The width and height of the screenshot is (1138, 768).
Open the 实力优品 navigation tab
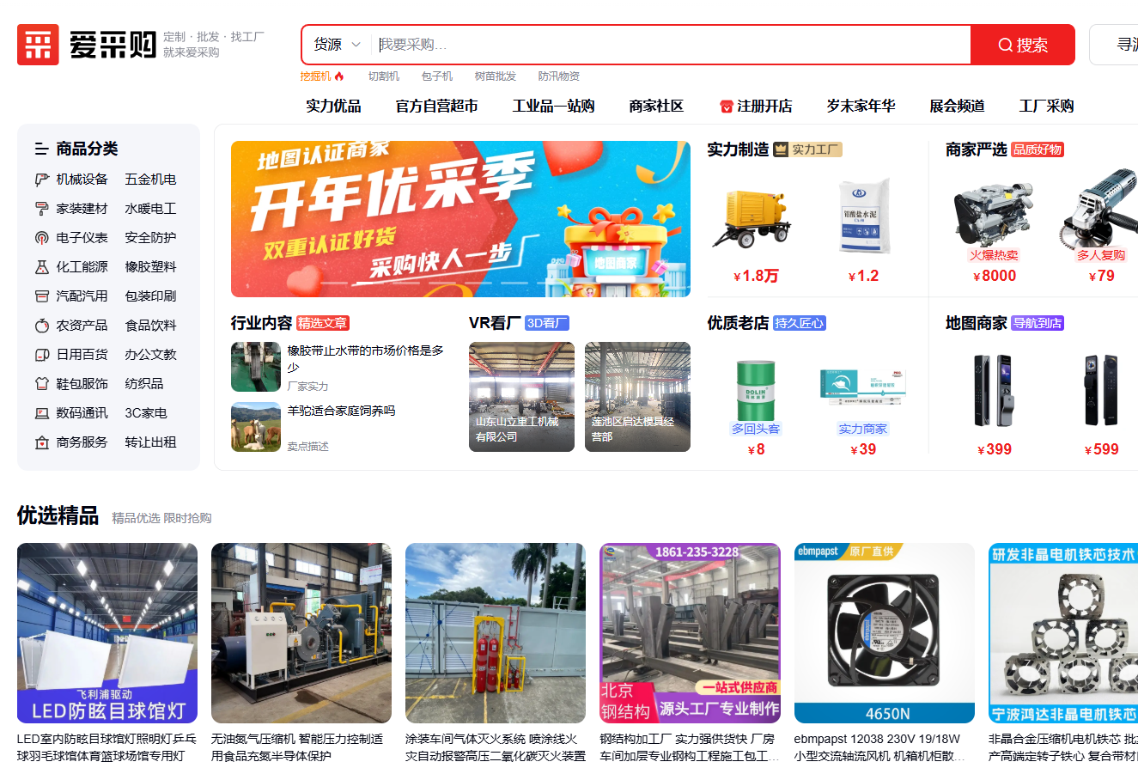click(333, 107)
